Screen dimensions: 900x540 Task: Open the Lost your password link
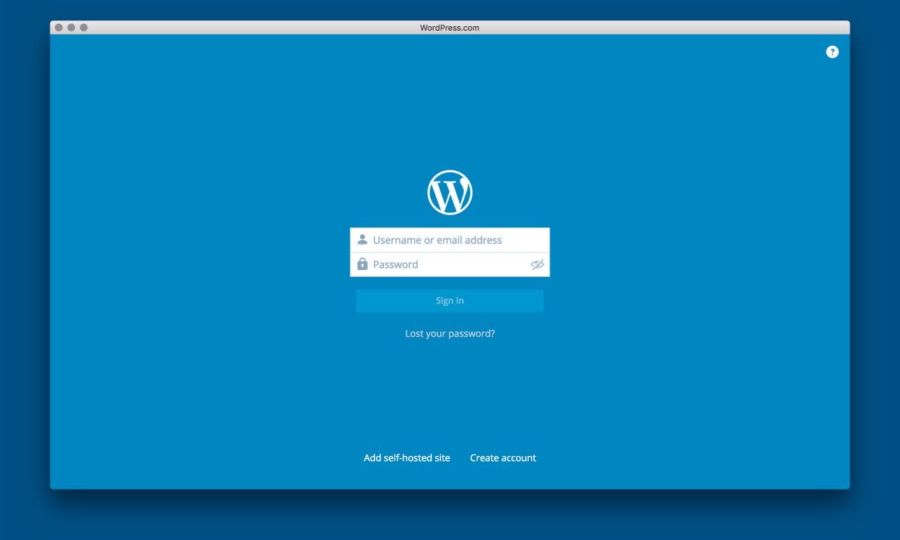(x=449, y=333)
